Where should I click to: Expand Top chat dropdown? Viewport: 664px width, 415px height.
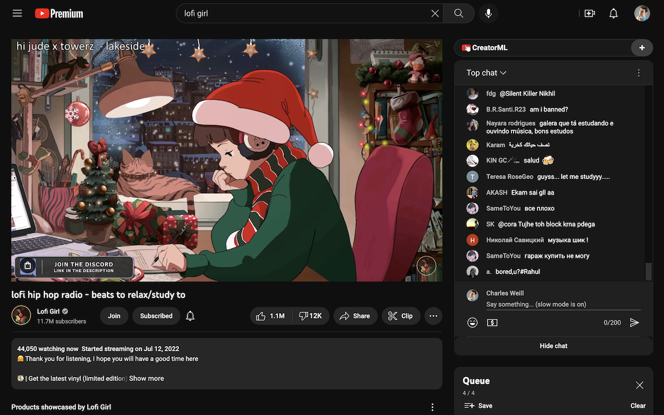(x=487, y=73)
